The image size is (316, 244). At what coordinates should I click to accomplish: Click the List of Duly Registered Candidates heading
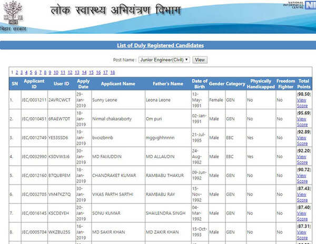point(160,45)
